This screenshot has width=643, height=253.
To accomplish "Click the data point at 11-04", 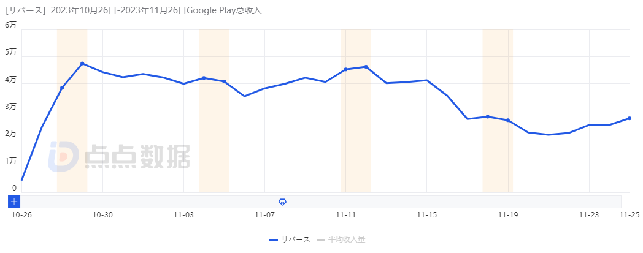I will coord(204,78).
